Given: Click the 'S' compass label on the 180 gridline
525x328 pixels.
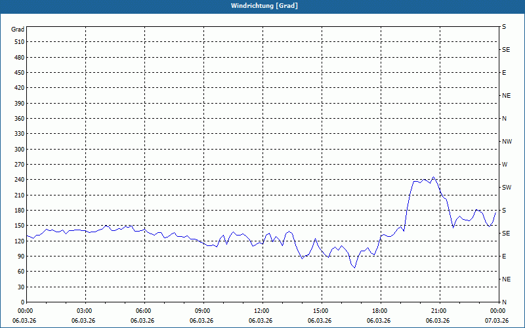Looking at the screenshot, I should tap(504, 211).
